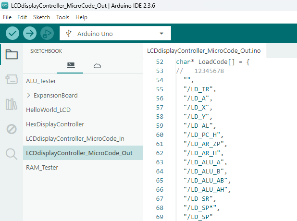Image resolution: width=297 pixels, height=221 pixels.
Task: Open the Boards Manager sidebar icon
Action: (x=12, y=79)
